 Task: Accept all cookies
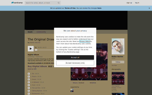(75, 58)
